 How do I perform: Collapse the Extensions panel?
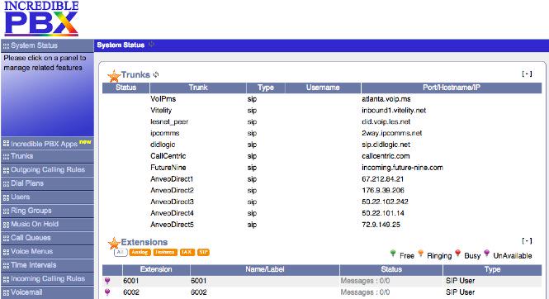point(527,241)
